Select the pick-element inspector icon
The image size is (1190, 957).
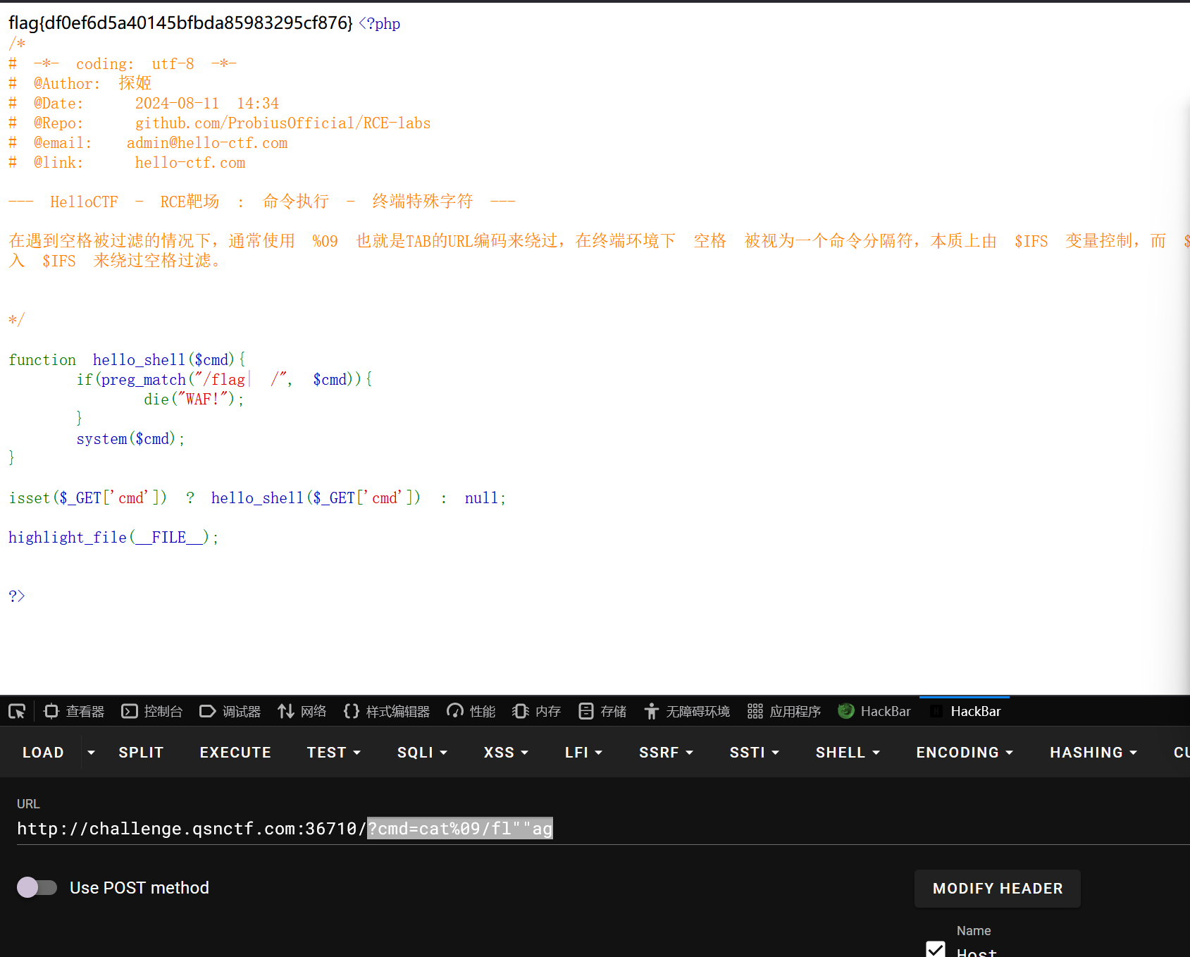point(16,710)
